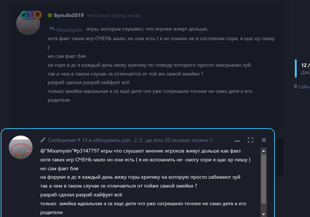The height and width of the screenshot is (217, 310).
Task: Click the composer scrollbar down arrow
Action: pos(263,214)
